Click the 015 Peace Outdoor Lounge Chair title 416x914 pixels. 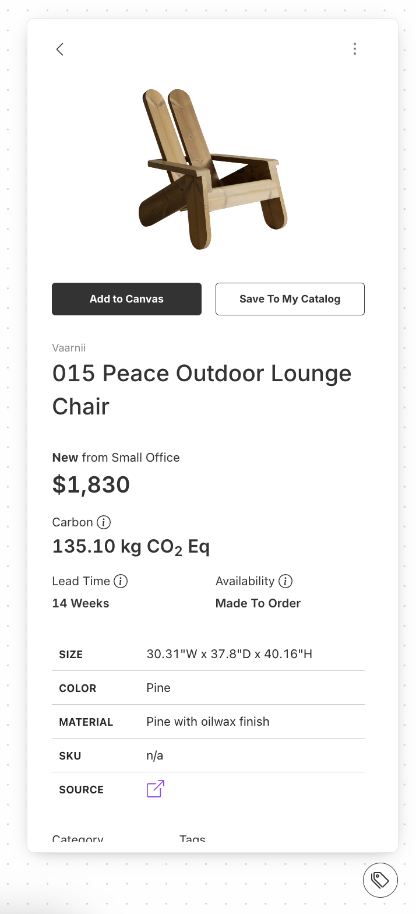pos(202,389)
